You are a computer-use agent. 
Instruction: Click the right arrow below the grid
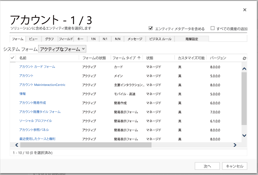coord(234,145)
